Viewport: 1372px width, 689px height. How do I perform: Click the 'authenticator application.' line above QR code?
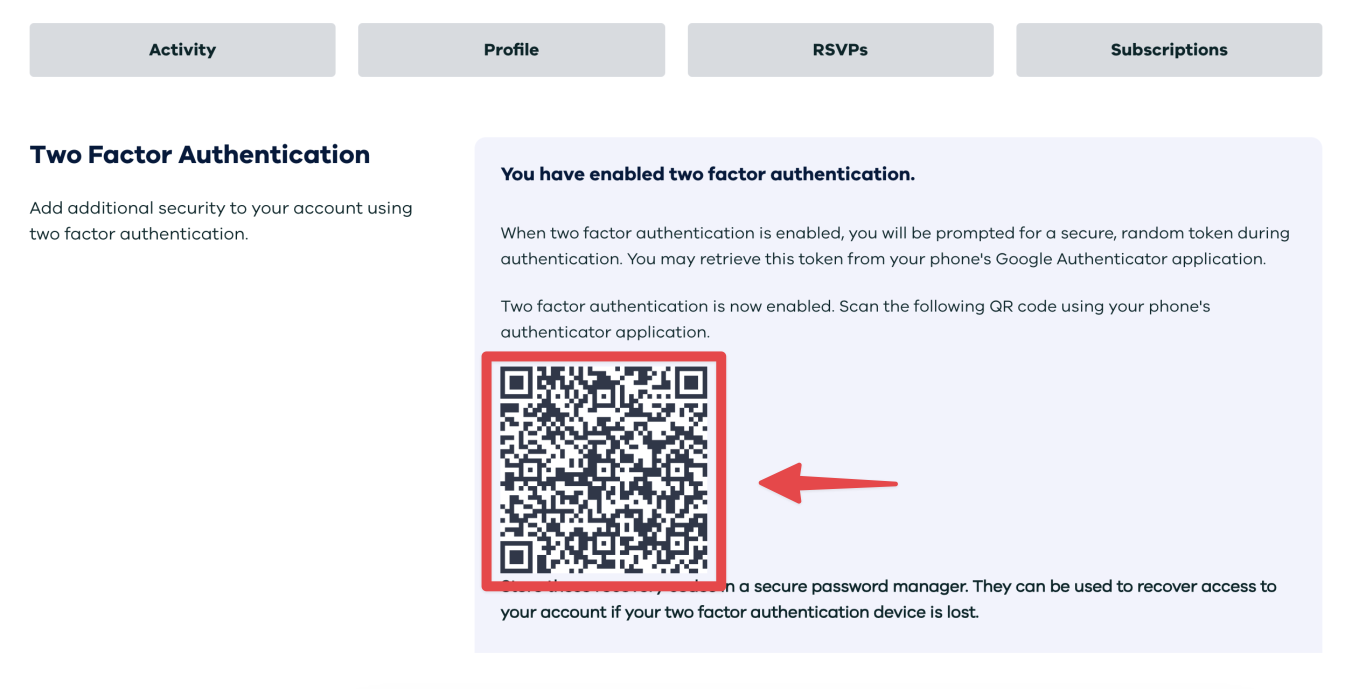(x=605, y=332)
